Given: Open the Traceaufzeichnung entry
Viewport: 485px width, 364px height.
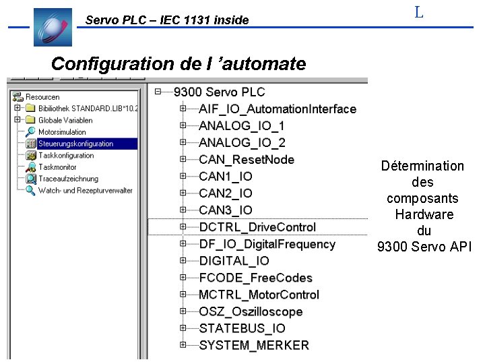Looking at the screenshot, I should 68,179.
